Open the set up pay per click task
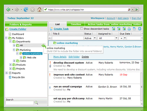The height and width of the screenshot is (111, 147). 69,99
